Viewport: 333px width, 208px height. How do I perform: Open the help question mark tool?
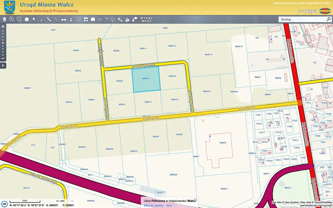click(x=106, y=19)
